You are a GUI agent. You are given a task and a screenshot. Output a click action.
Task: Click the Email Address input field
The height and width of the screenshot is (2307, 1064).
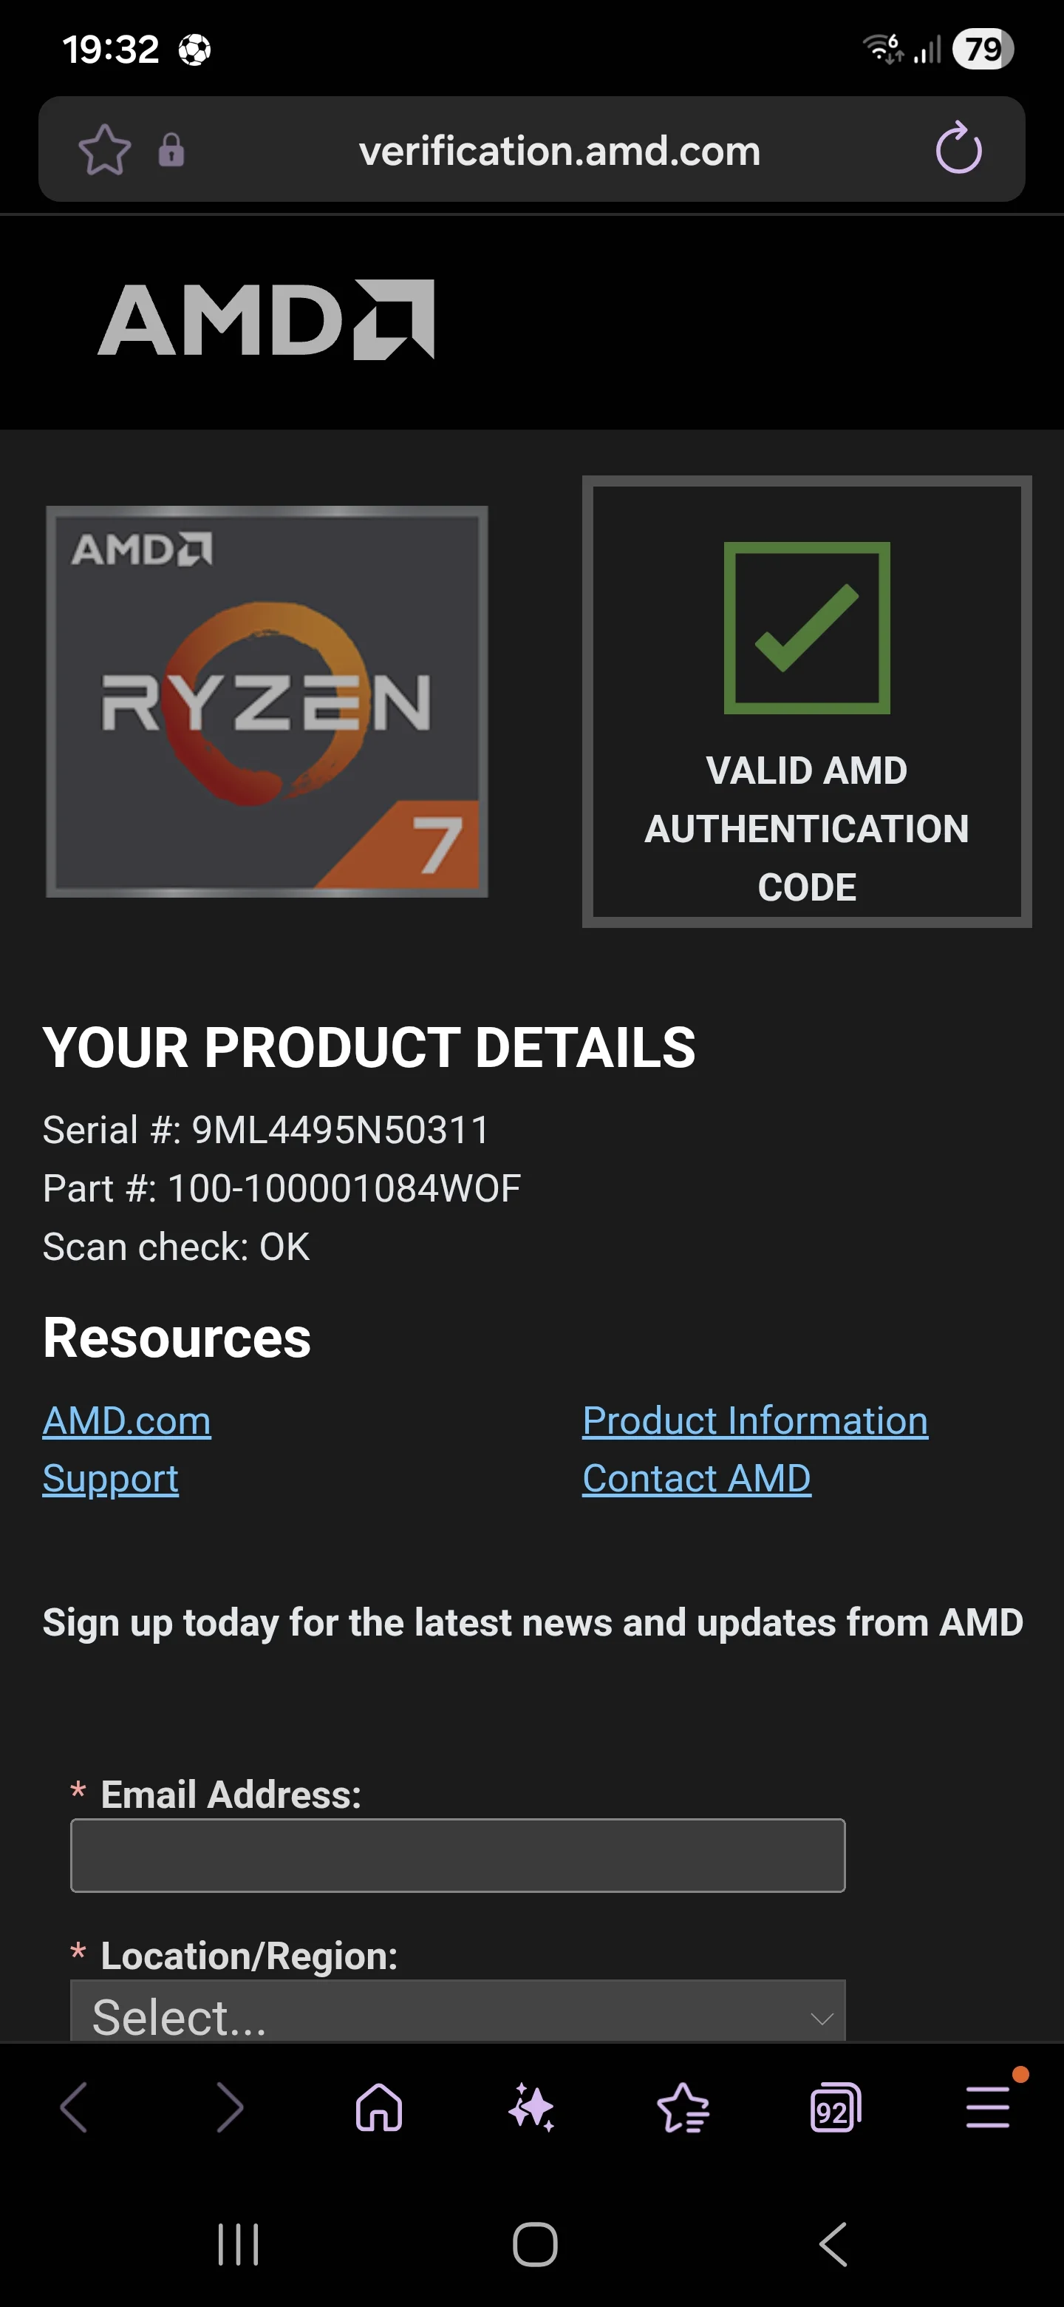pos(457,1854)
